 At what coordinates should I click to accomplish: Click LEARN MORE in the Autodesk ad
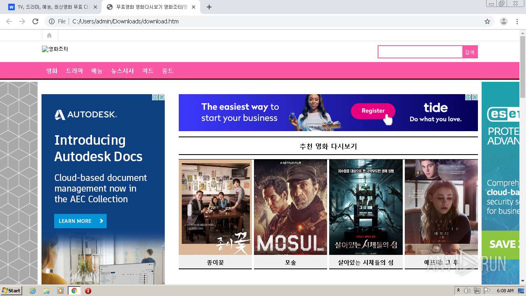(x=80, y=221)
